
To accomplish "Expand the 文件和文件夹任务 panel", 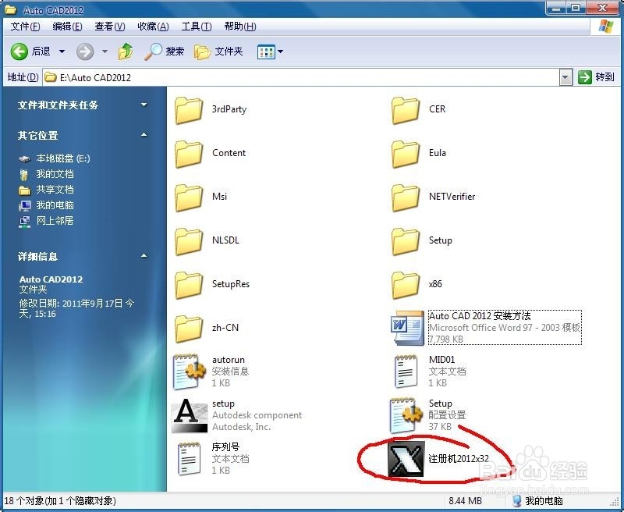I will point(144,105).
